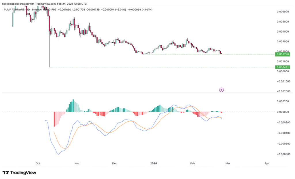Click the Oct label on the time axis
Viewport: 295px width, 179px height.
pyautogui.click(x=37, y=163)
